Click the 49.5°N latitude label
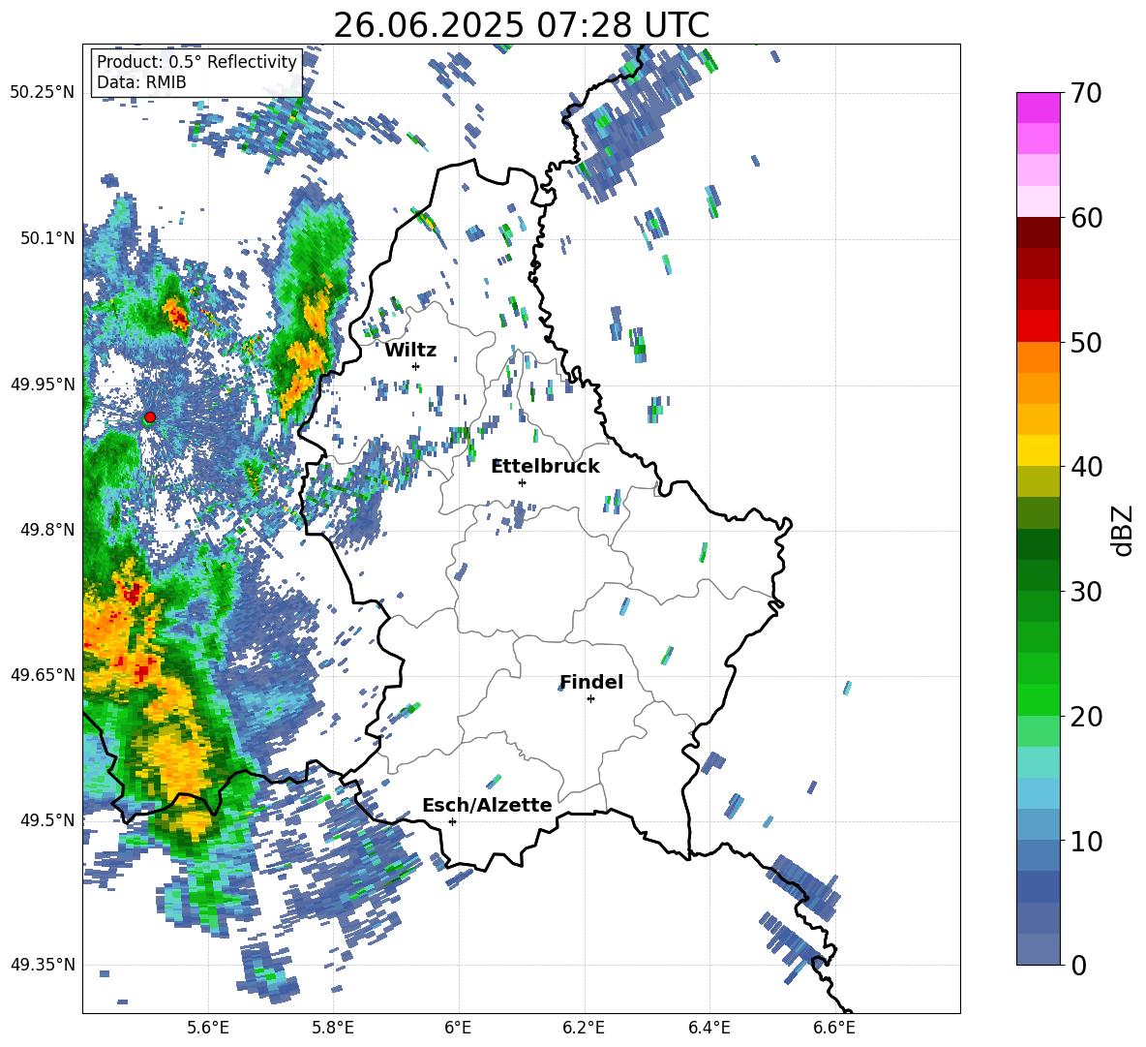The width and height of the screenshot is (1146, 1047). (x=47, y=819)
